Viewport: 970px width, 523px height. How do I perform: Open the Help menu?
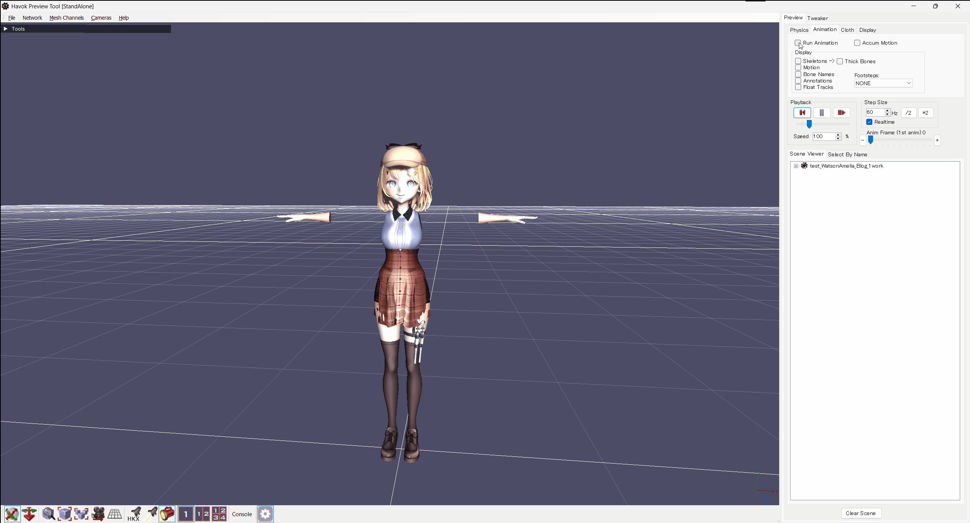(x=123, y=18)
